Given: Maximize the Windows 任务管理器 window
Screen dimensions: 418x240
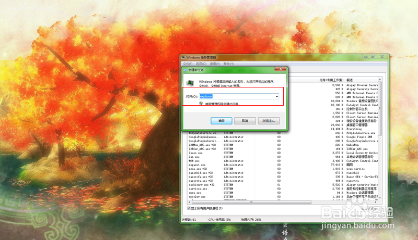Looking at the screenshot, I should [373, 57].
